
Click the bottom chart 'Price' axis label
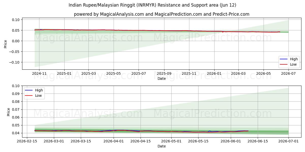pyautogui.click(x=9, y=112)
